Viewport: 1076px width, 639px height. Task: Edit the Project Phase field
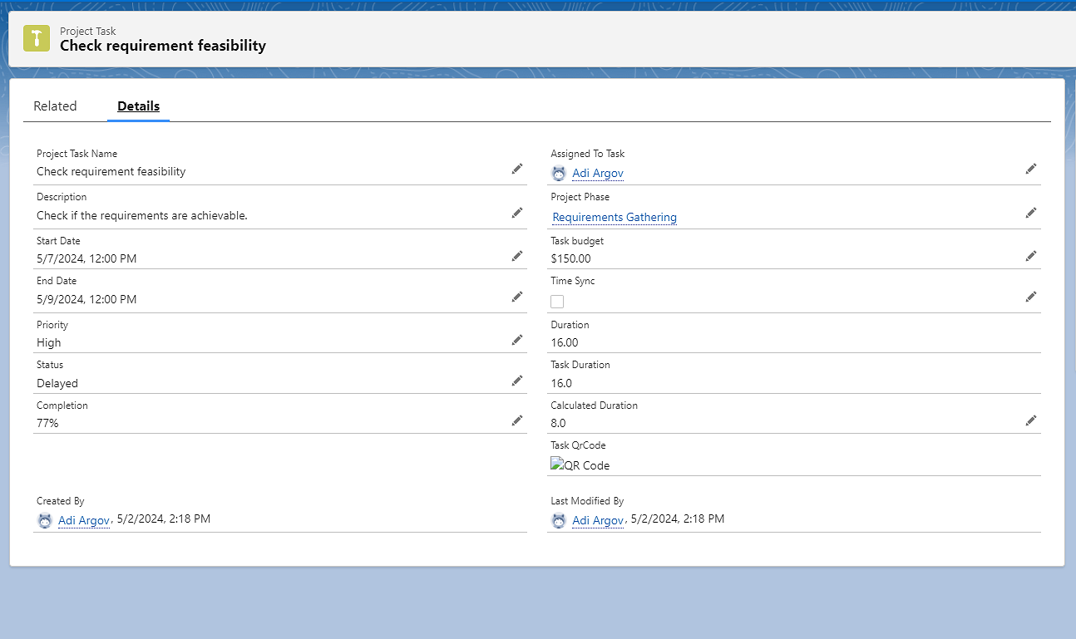pyautogui.click(x=1031, y=213)
